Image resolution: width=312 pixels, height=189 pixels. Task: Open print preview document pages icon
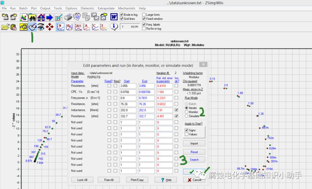pos(77,17)
